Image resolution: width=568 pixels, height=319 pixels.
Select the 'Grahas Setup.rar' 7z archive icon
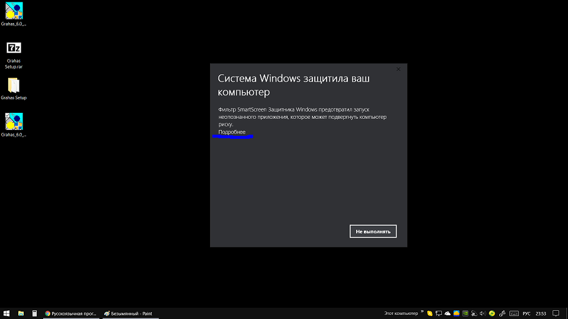coord(14,56)
